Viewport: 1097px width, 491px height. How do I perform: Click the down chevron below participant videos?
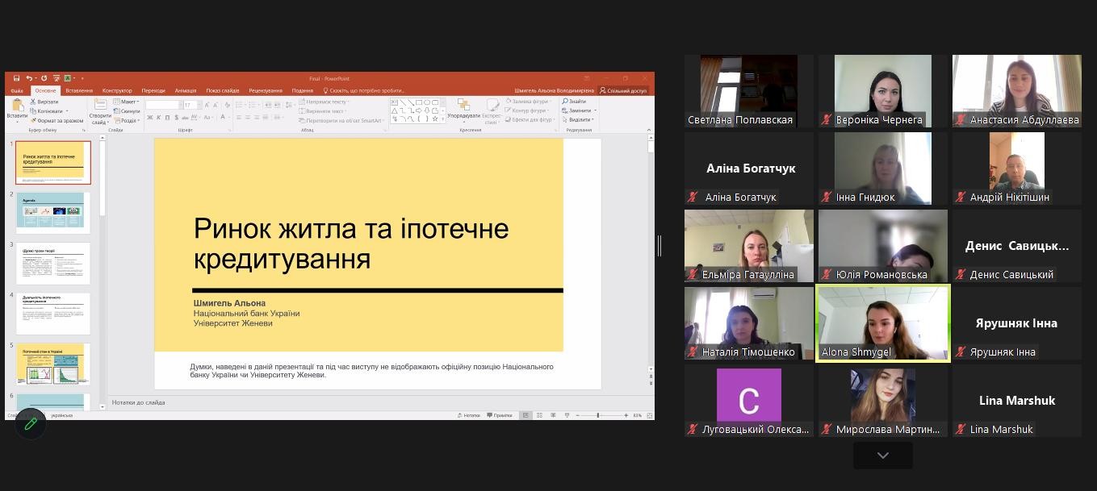pos(882,456)
